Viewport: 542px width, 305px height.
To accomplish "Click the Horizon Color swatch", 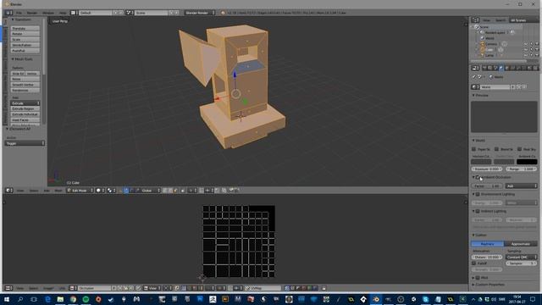I will pos(481,162).
